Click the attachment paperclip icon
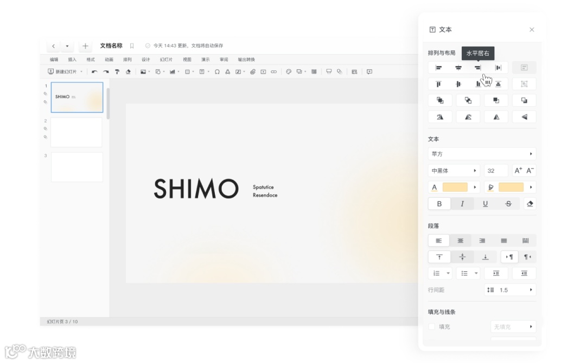The height and width of the screenshot is (363, 586). click(253, 72)
